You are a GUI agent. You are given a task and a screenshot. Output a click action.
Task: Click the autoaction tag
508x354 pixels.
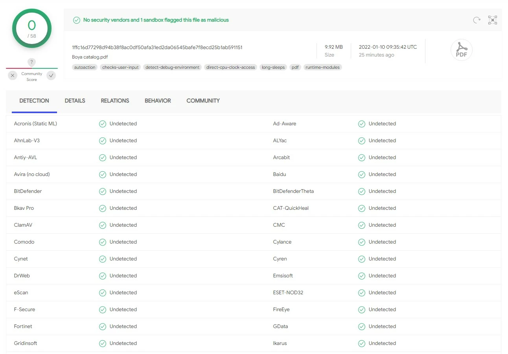click(85, 67)
